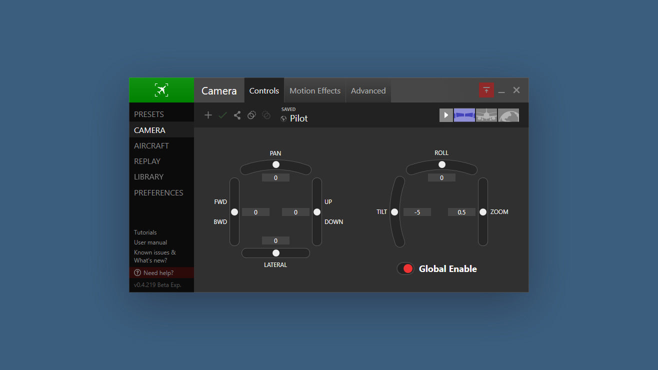Image resolution: width=658 pixels, height=370 pixels.
Task: Click the PAN slider handle
Action: click(275, 164)
